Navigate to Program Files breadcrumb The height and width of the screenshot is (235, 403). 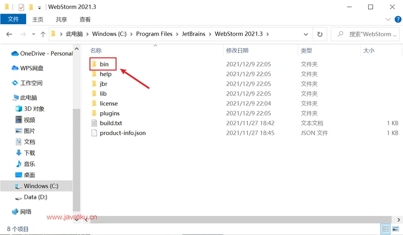[x=154, y=34]
